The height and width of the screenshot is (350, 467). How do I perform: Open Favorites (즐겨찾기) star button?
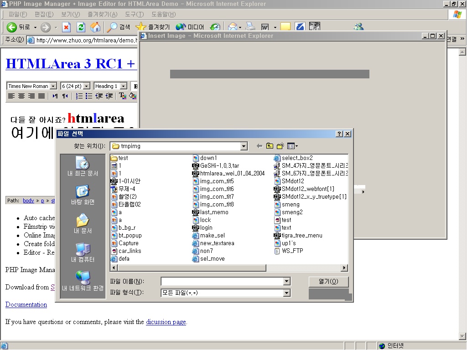tap(152, 27)
